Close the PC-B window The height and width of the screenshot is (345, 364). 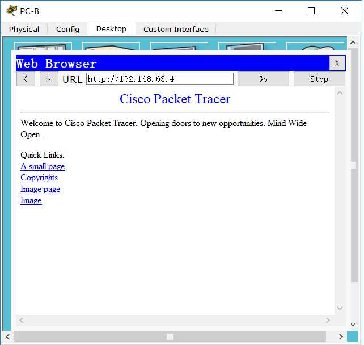coord(345,11)
